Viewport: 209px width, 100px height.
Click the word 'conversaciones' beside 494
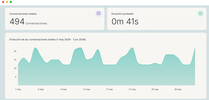[x=36, y=23]
